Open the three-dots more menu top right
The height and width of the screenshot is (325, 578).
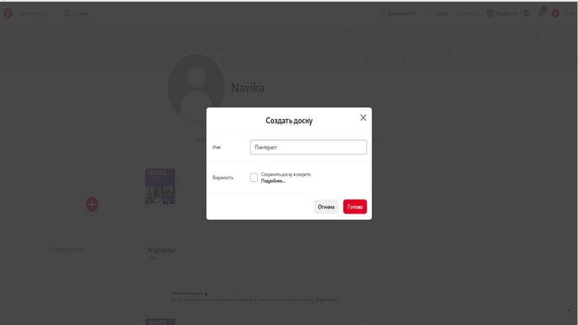[570, 14]
